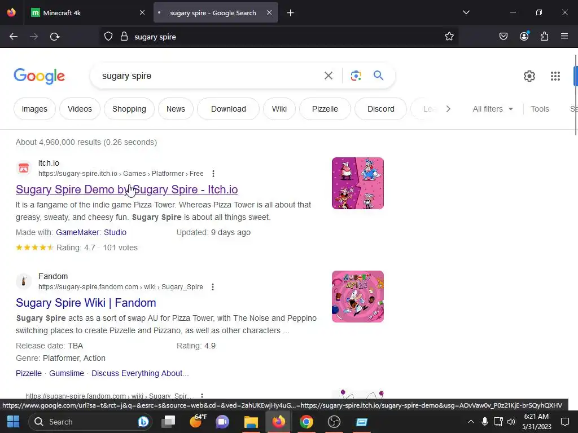Image resolution: width=578 pixels, height=433 pixels.
Task: Open Sugary Spire Demo Itch.io result
Action: (x=126, y=189)
